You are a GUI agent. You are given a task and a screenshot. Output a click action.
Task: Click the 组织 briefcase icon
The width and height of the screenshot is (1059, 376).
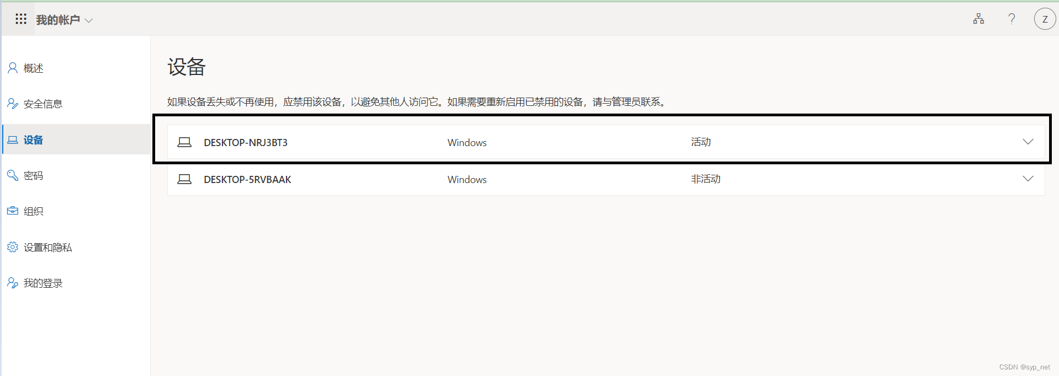pos(12,211)
